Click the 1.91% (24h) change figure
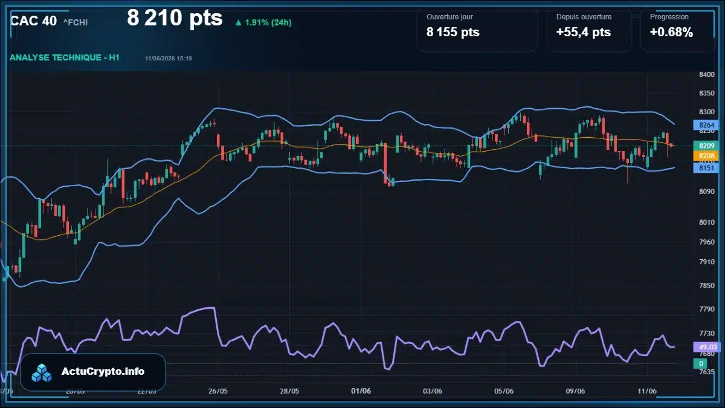This screenshot has height=408, width=725. point(268,23)
